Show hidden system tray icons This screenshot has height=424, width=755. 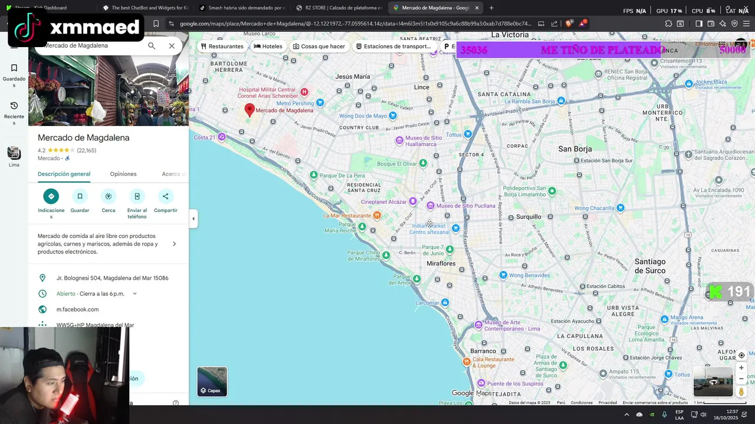(x=626, y=415)
